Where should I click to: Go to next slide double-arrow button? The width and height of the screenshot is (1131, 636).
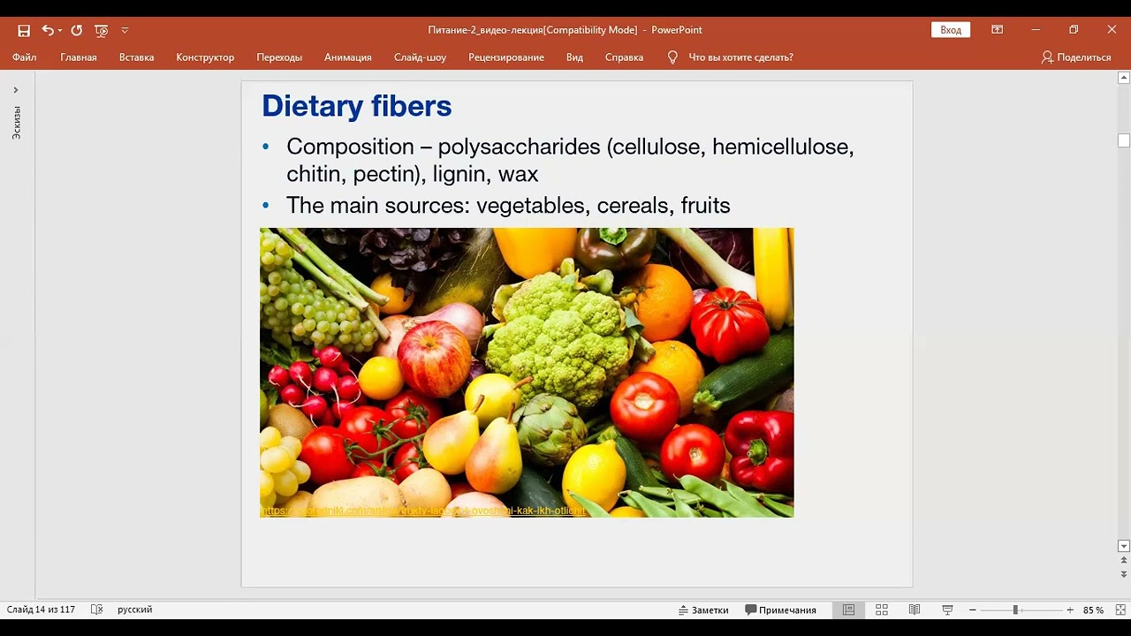[x=1124, y=574]
